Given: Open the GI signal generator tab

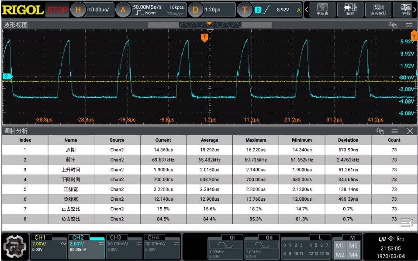Looking at the screenshot, I should coord(225,247).
